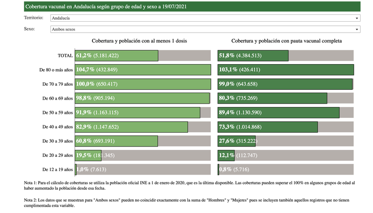This screenshot has width=373, height=213.
Task: Select the 60,8% bar for ages 30-39
Action: 116,142
